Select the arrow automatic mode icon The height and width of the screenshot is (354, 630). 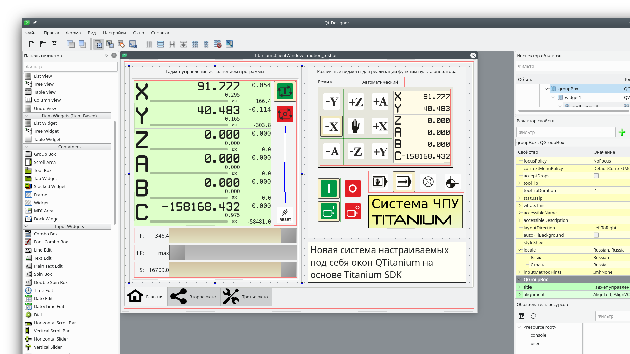pyautogui.click(x=404, y=182)
